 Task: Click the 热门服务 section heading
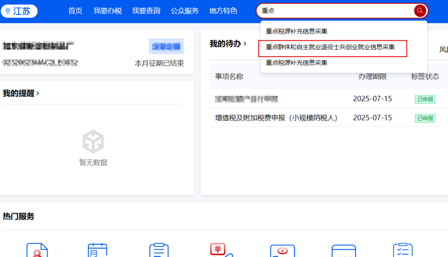19,216
